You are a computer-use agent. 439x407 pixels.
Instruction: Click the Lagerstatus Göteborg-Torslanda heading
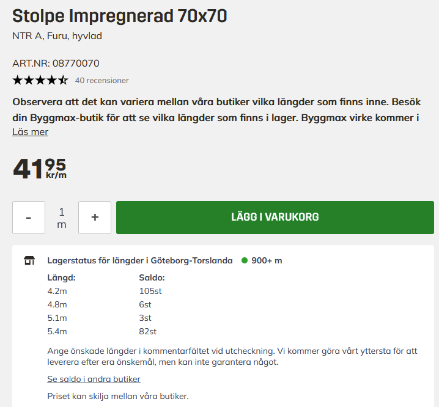tap(140, 260)
